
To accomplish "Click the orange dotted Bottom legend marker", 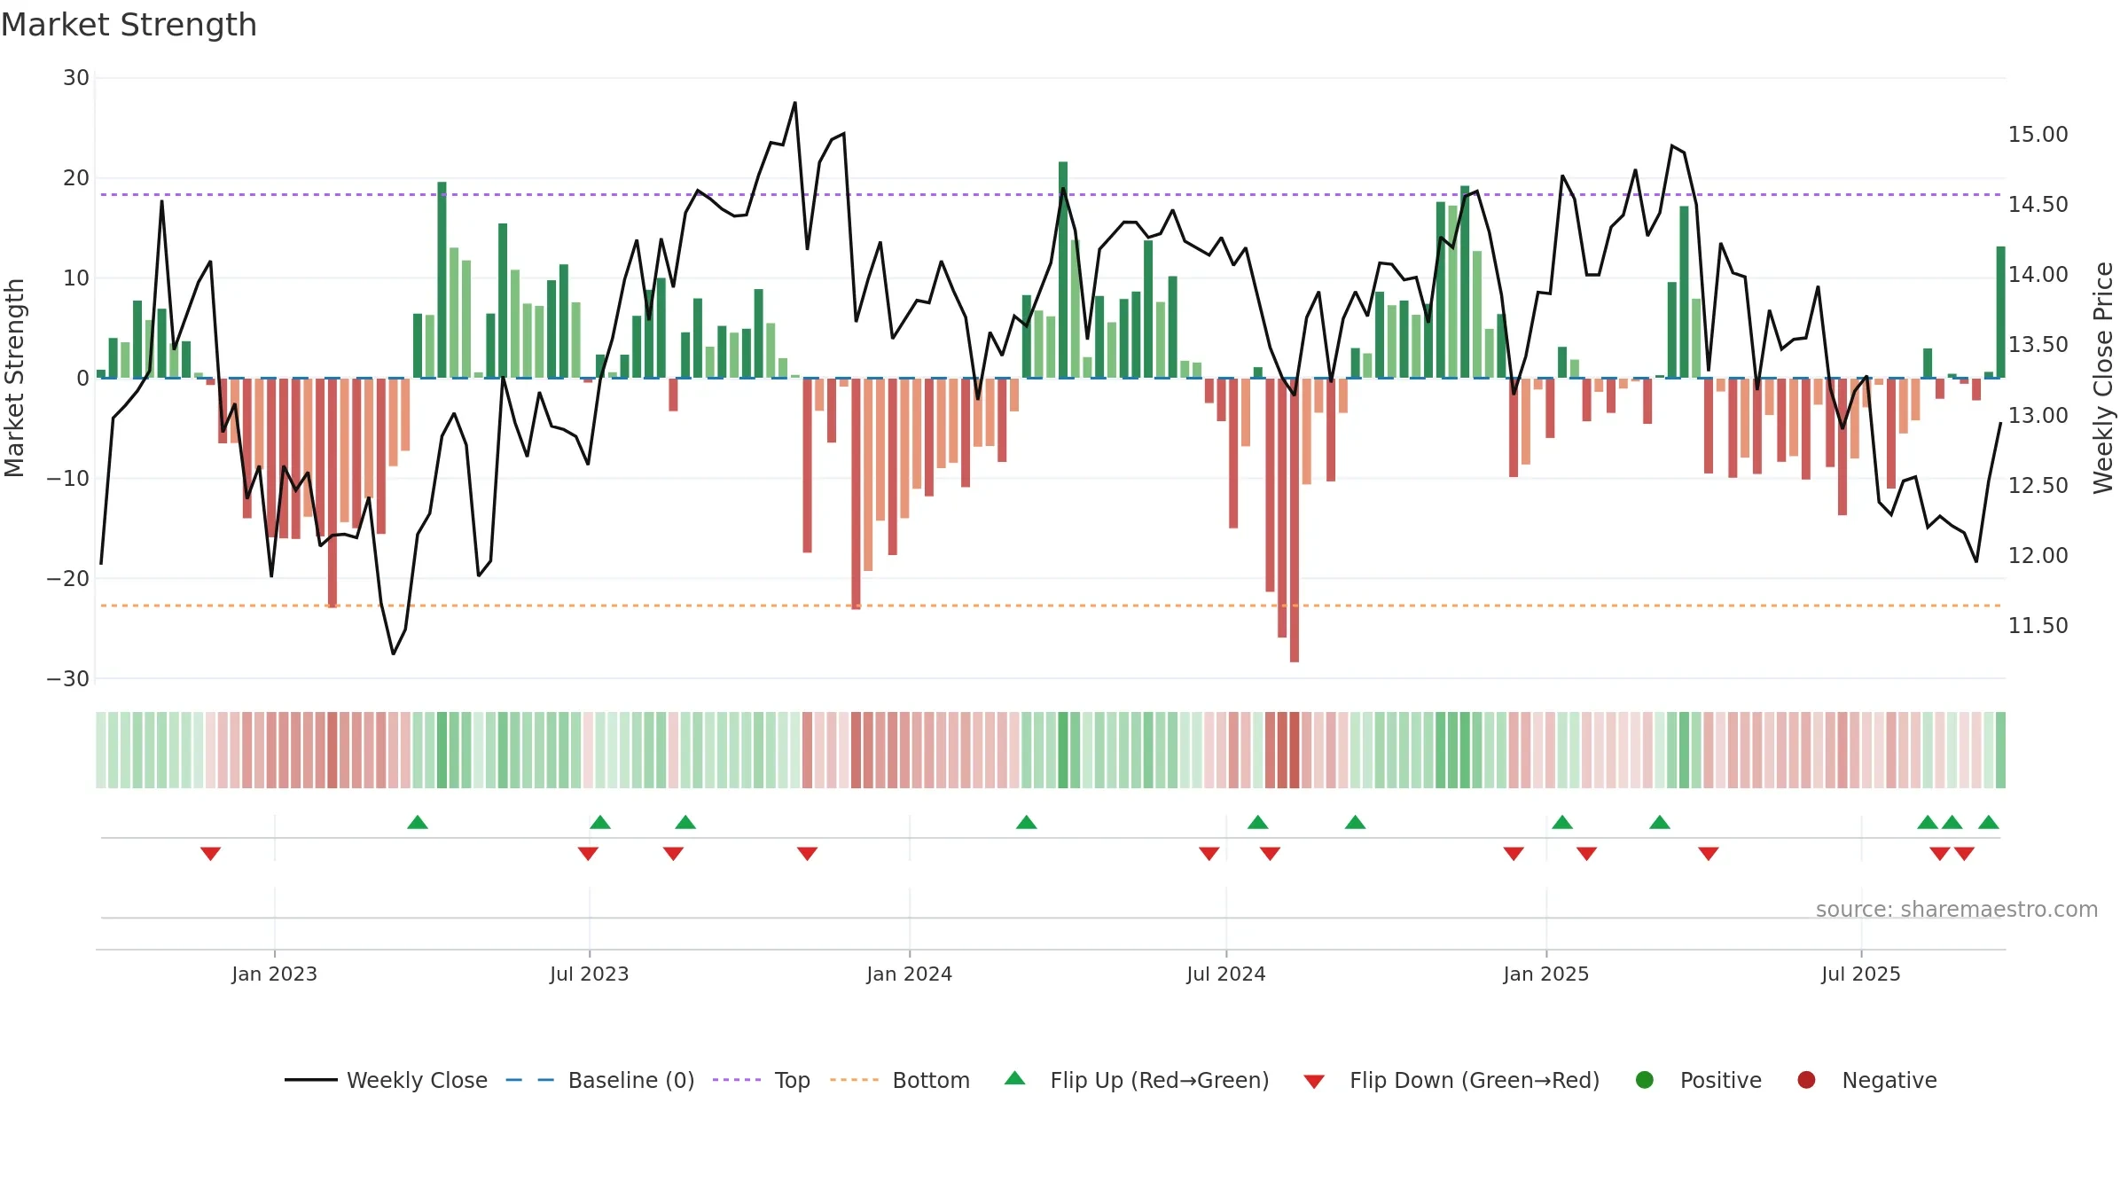I will (855, 1080).
